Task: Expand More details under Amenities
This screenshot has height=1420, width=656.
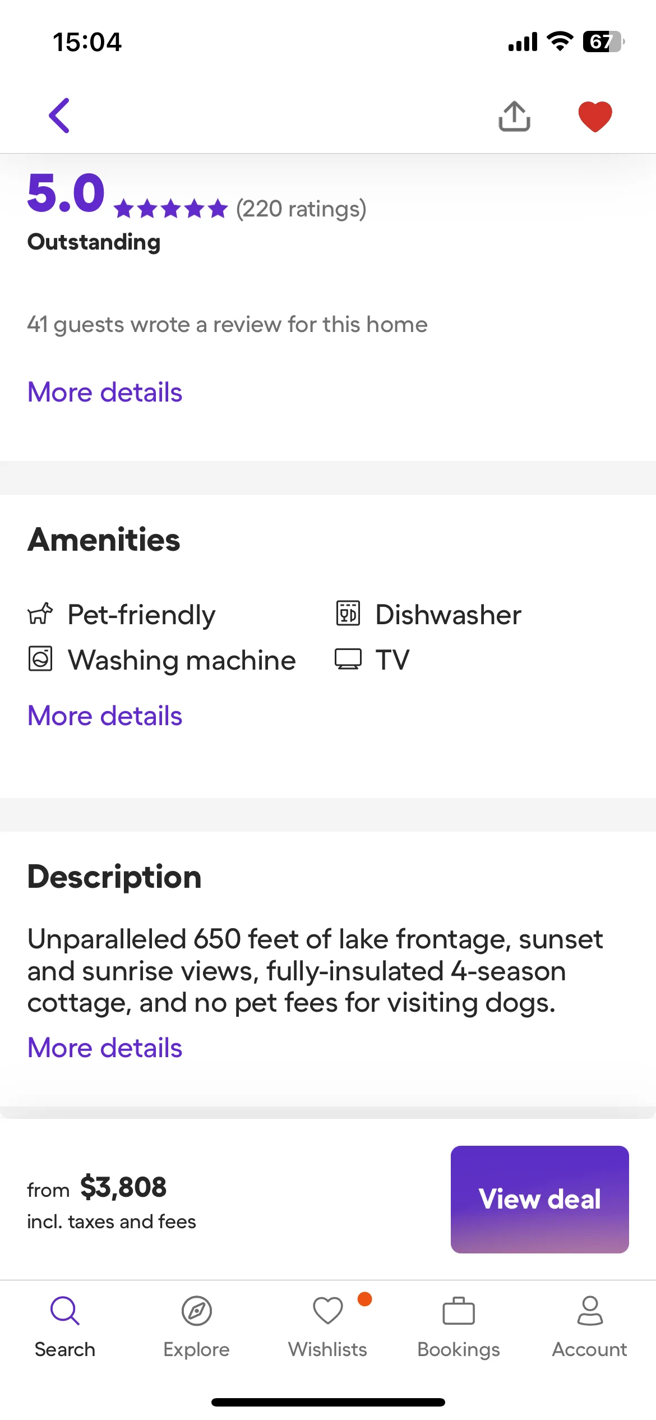Action: (x=105, y=716)
